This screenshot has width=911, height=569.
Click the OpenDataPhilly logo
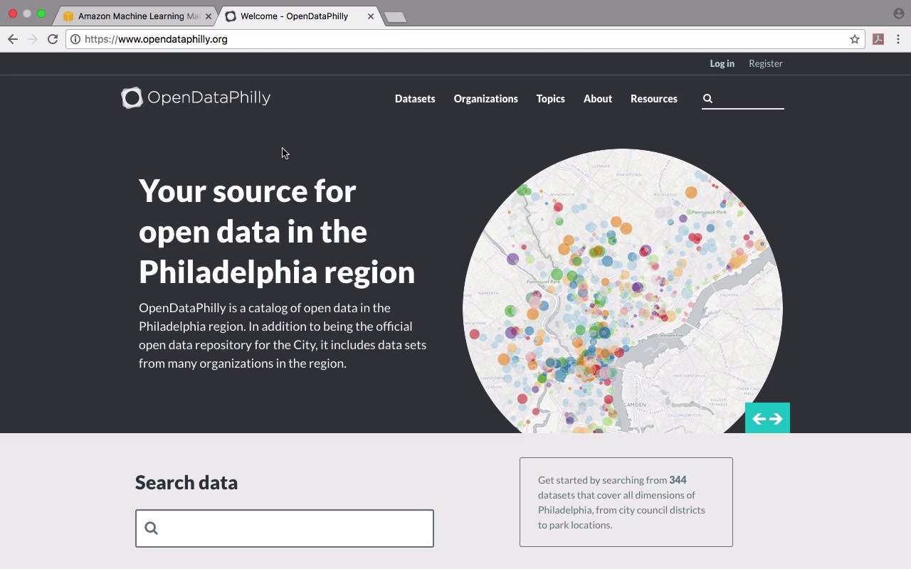pos(196,97)
